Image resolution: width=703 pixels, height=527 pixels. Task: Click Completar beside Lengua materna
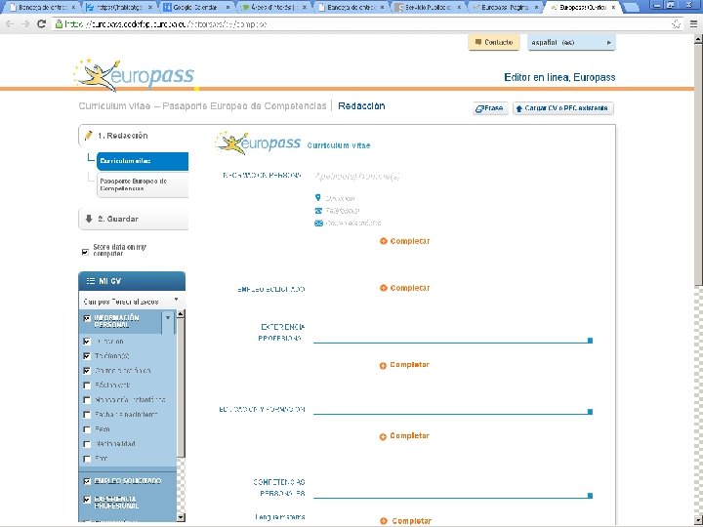point(406,521)
